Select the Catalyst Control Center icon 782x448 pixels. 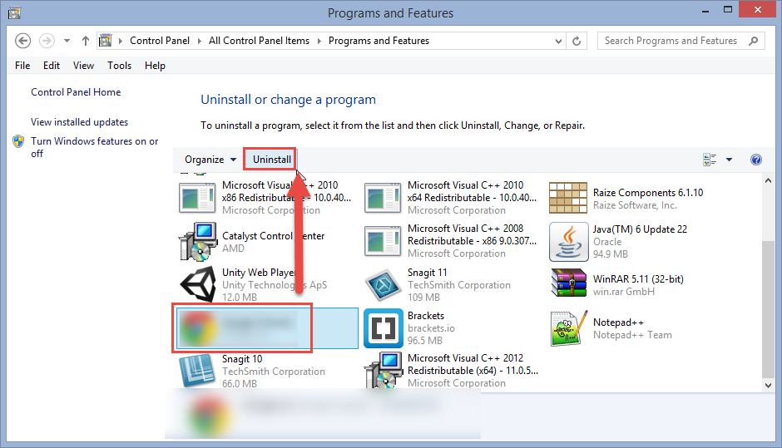tap(198, 242)
